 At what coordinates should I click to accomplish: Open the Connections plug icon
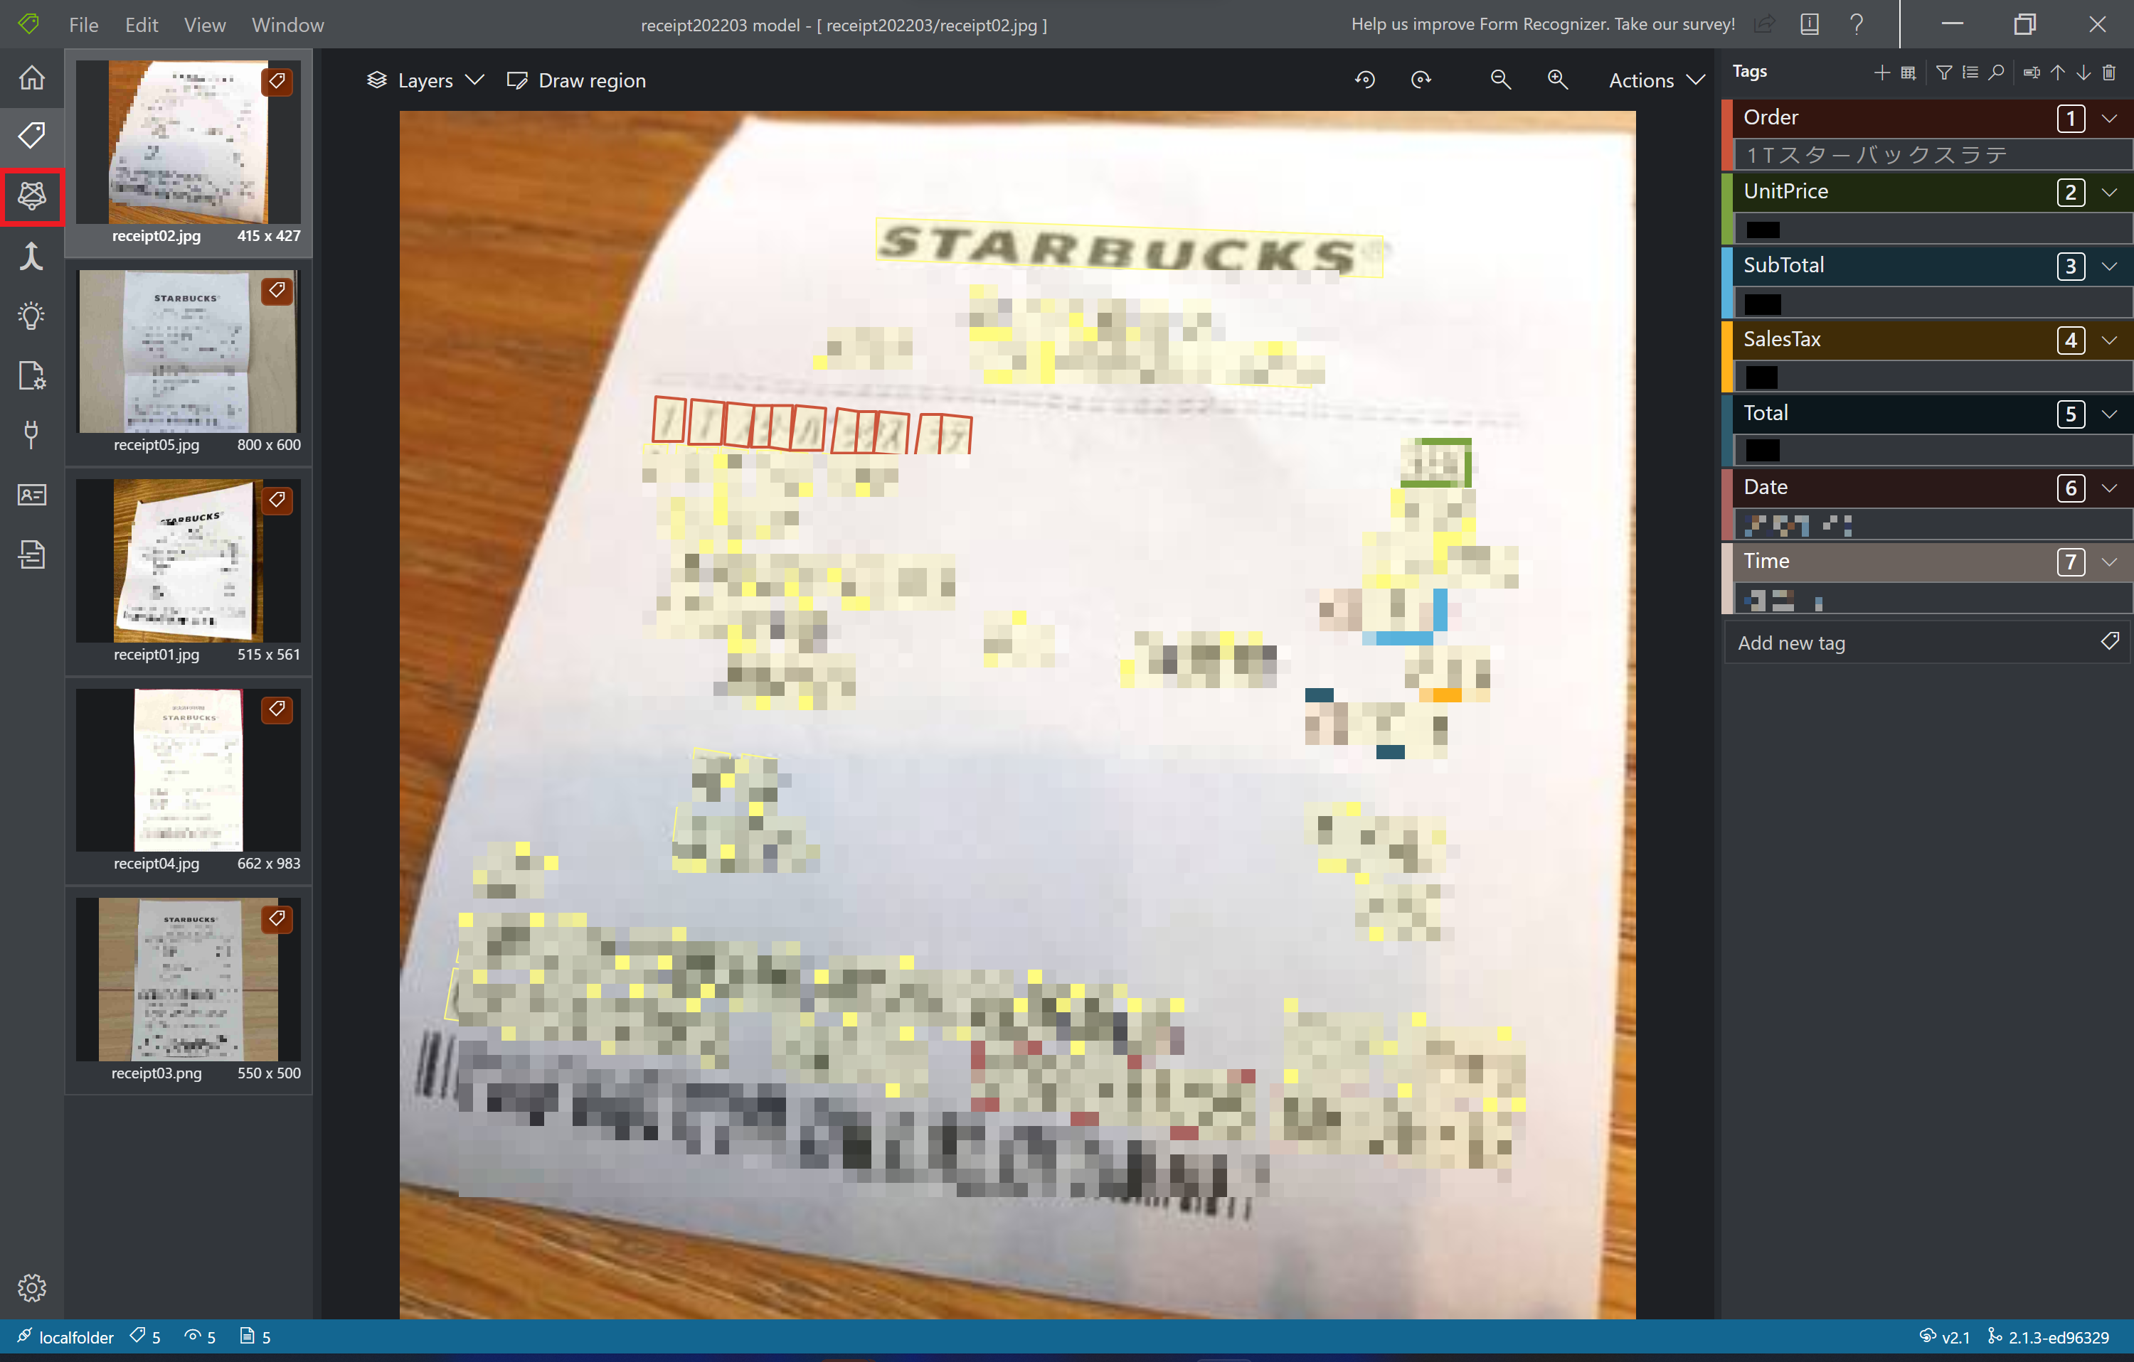[x=32, y=434]
